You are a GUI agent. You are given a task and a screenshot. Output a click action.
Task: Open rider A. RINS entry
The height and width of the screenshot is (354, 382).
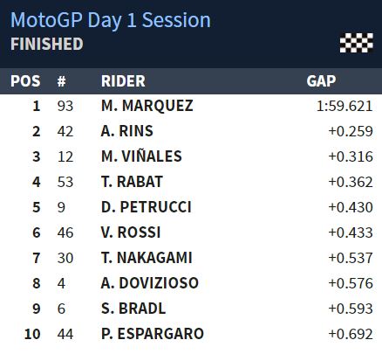[x=127, y=131]
